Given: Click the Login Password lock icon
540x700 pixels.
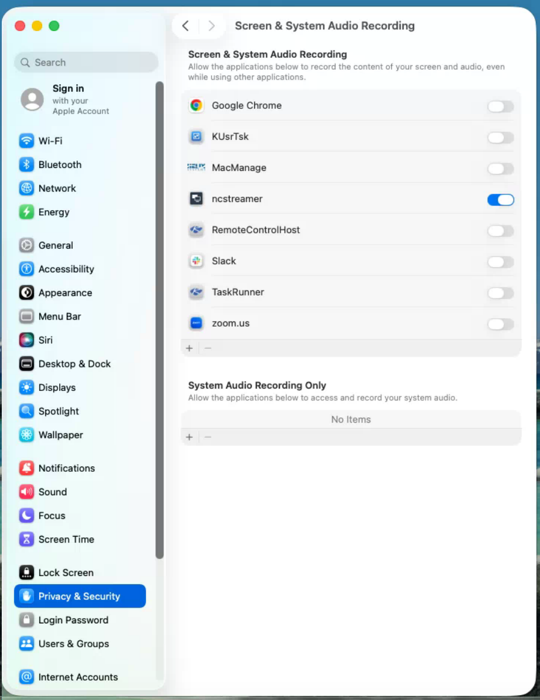Looking at the screenshot, I should [x=26, y=620].
